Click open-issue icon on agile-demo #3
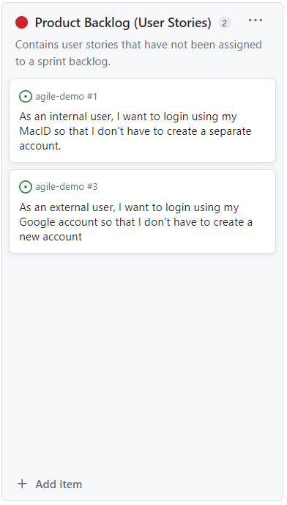Screen dimensions: 287x505 coord(26,187)
